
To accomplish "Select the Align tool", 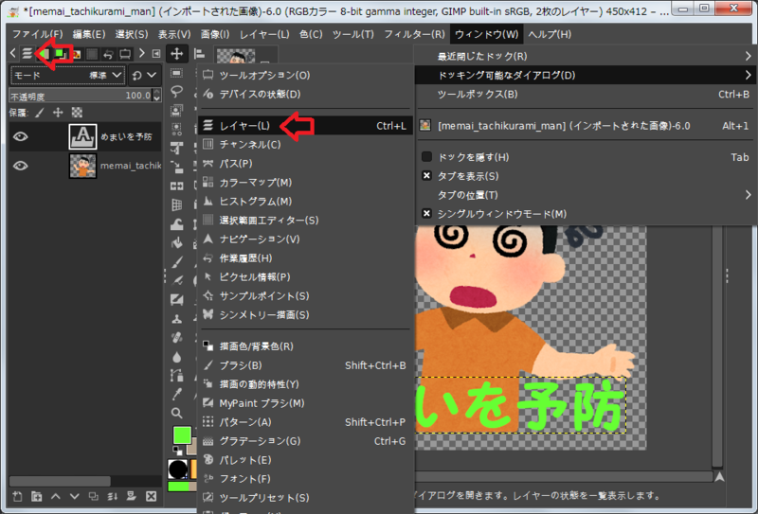I will [199, 54].
